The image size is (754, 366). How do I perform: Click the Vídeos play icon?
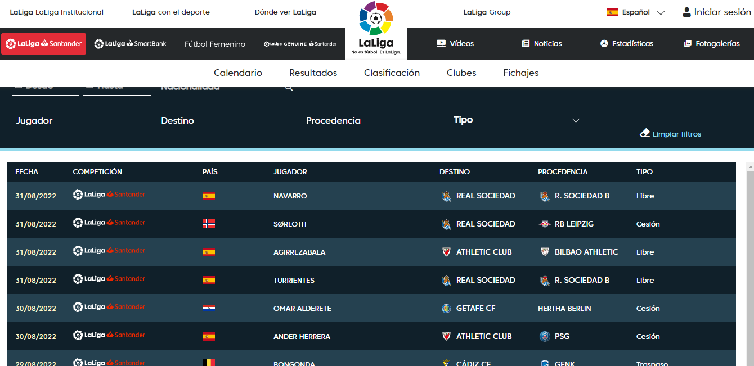pyautogui.click(x=441, y=43)
